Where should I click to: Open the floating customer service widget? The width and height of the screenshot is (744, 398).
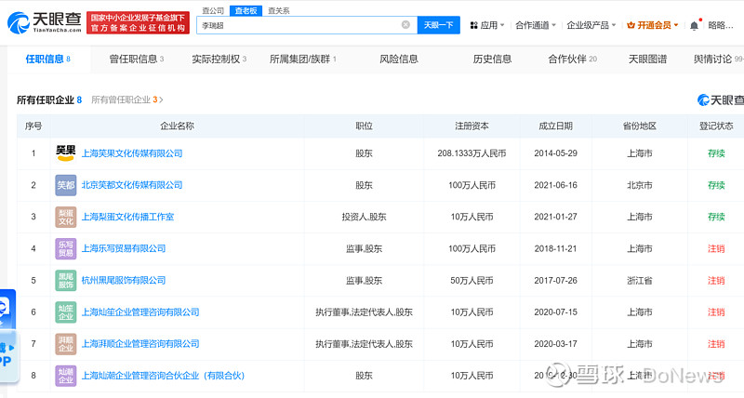click(x=7, y=309)
